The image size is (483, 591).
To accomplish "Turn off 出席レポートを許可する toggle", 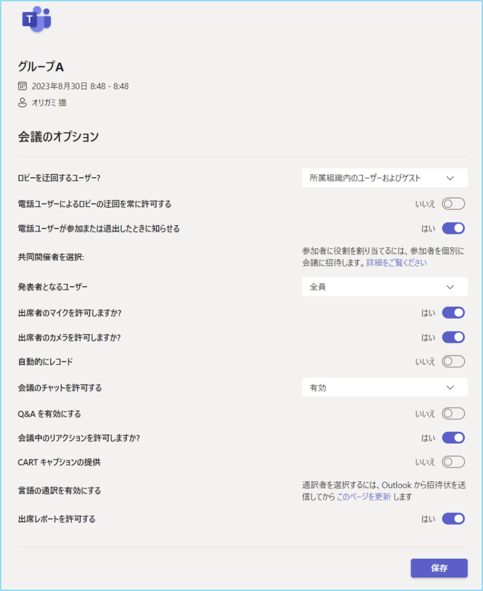I will point(453,519).
